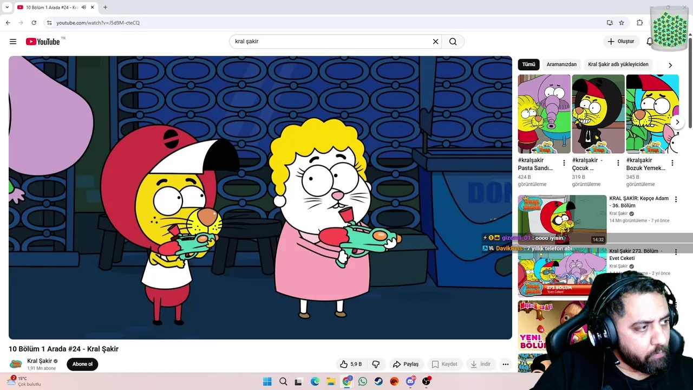Open Windows taskbar search
This screenshot has width=693, height=390.
[283, 381]
